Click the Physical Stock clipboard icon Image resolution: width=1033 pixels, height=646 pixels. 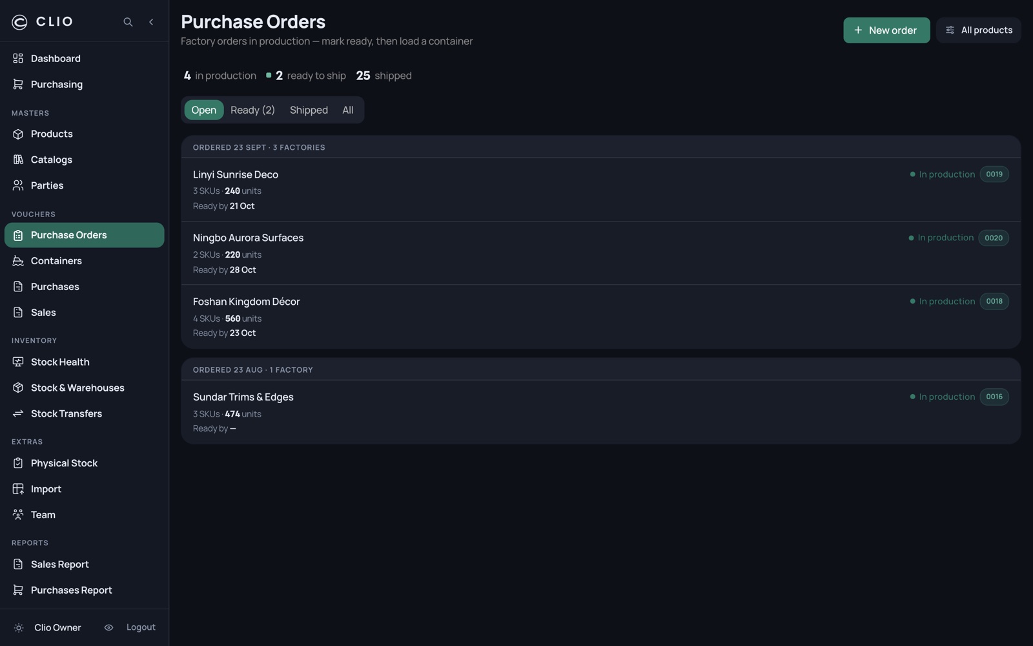pyautogui.click(x=18, y=464)
